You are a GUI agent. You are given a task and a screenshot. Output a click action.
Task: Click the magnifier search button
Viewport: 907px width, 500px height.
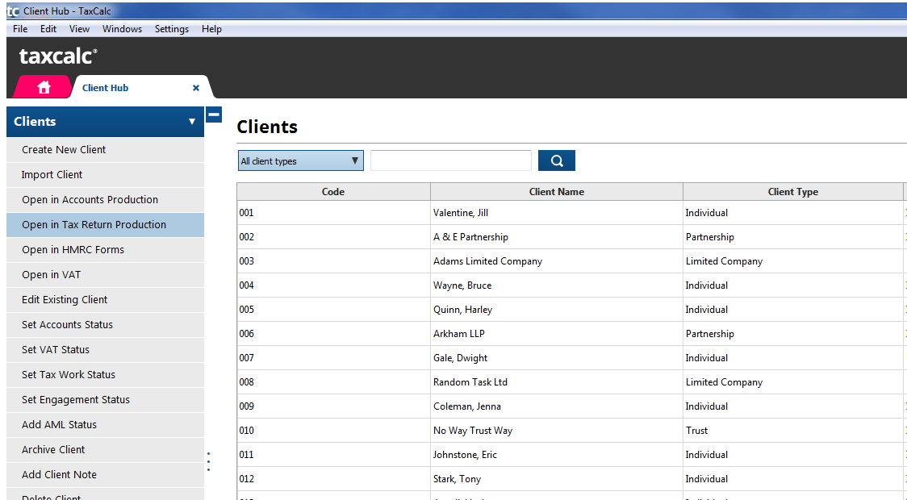557,160
